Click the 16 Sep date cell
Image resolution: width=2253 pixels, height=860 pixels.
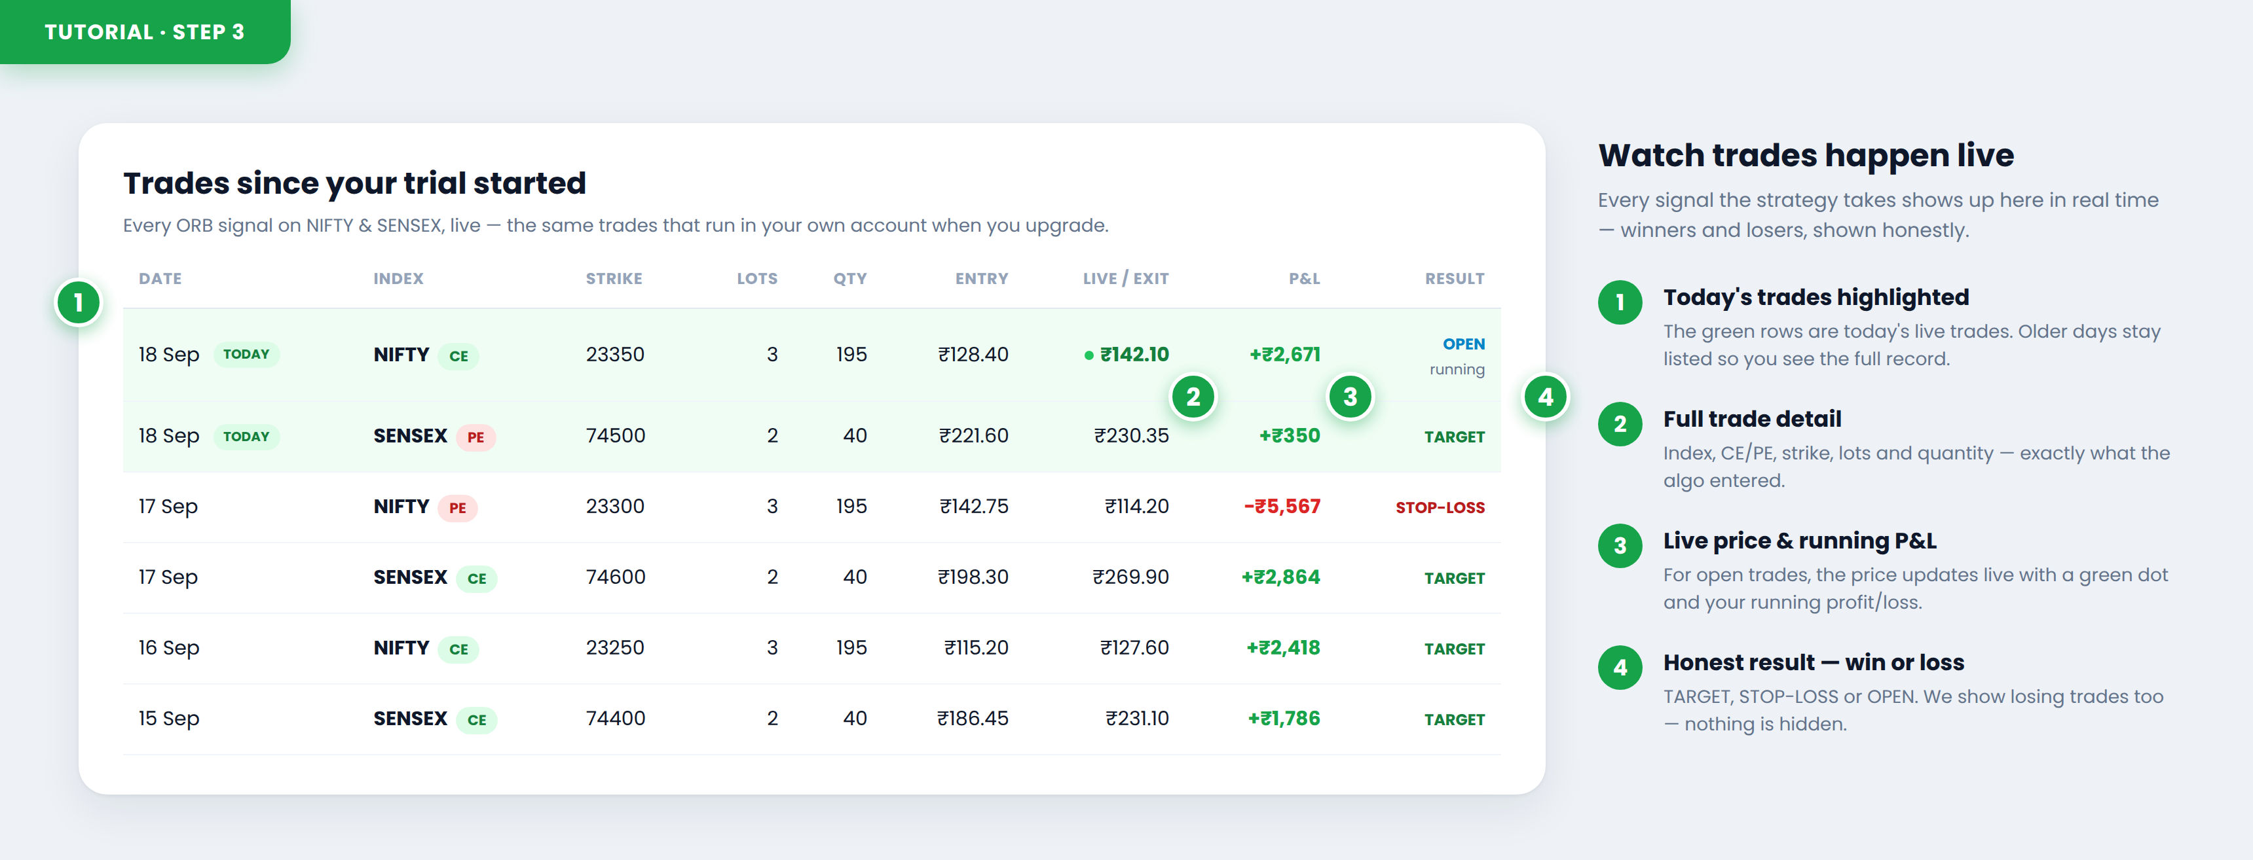click(169, 649)
